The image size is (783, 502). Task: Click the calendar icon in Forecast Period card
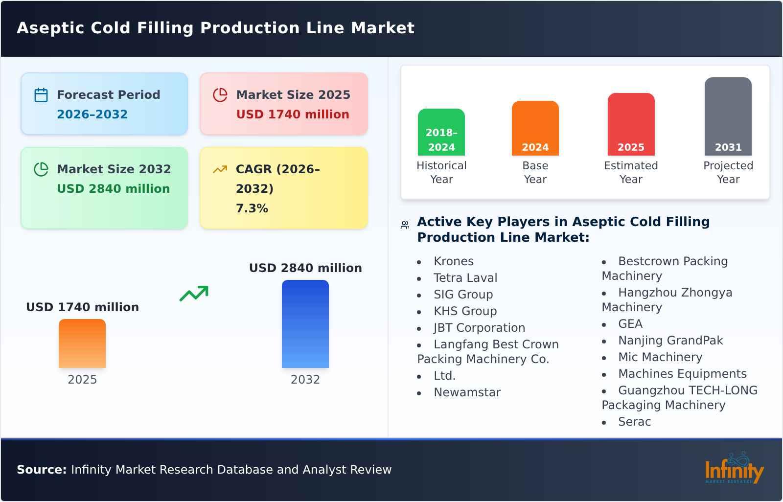point(42,94)
